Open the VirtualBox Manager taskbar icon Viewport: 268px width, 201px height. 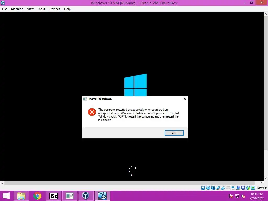86,196
